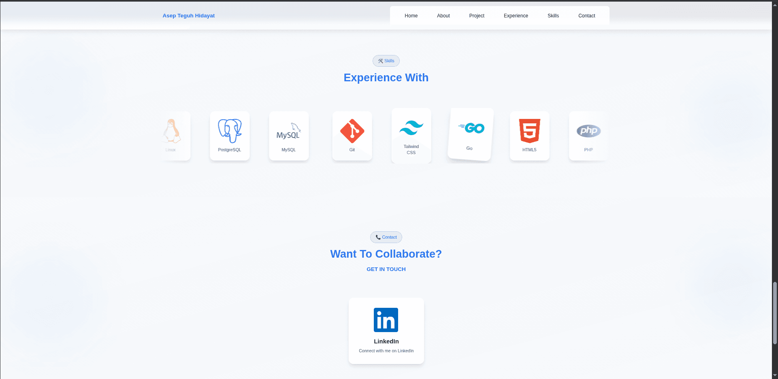
Task: Navigate to Project section
Action: (477, 16)
